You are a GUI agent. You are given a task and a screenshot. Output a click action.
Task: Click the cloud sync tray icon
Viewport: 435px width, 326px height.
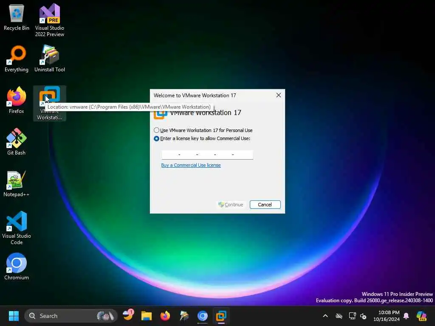tap(339, 316)
